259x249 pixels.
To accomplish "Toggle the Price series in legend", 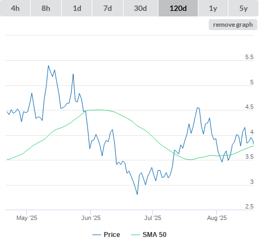I will [x=106, y=235].
